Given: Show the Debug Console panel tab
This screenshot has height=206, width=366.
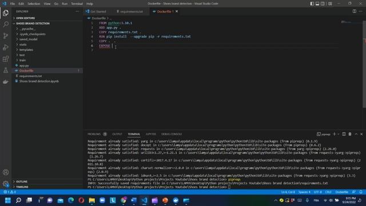Looking at the screenshot, I should click(172, 134).
